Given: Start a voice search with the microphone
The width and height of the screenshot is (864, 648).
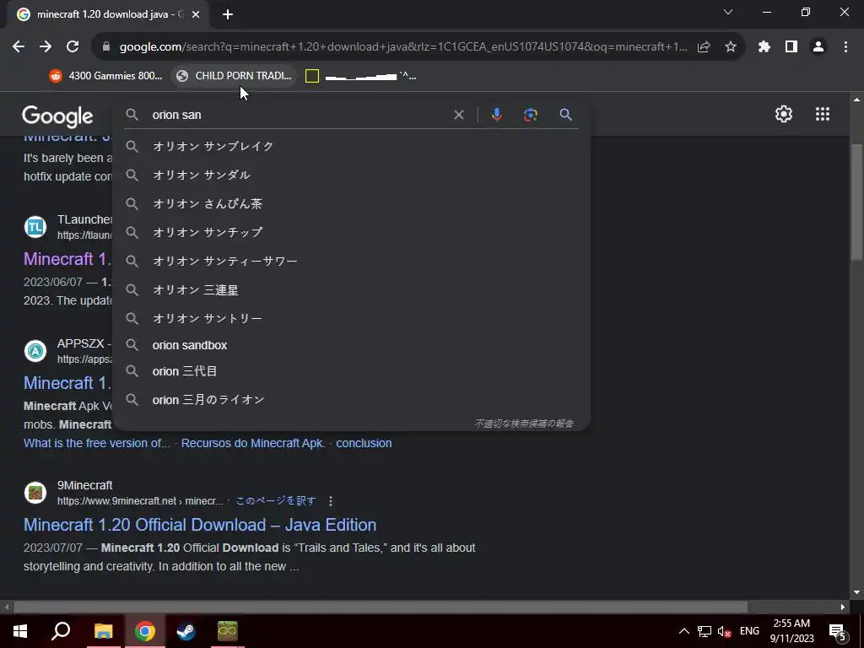Looking at the screenshot, I should coord(496,115).
